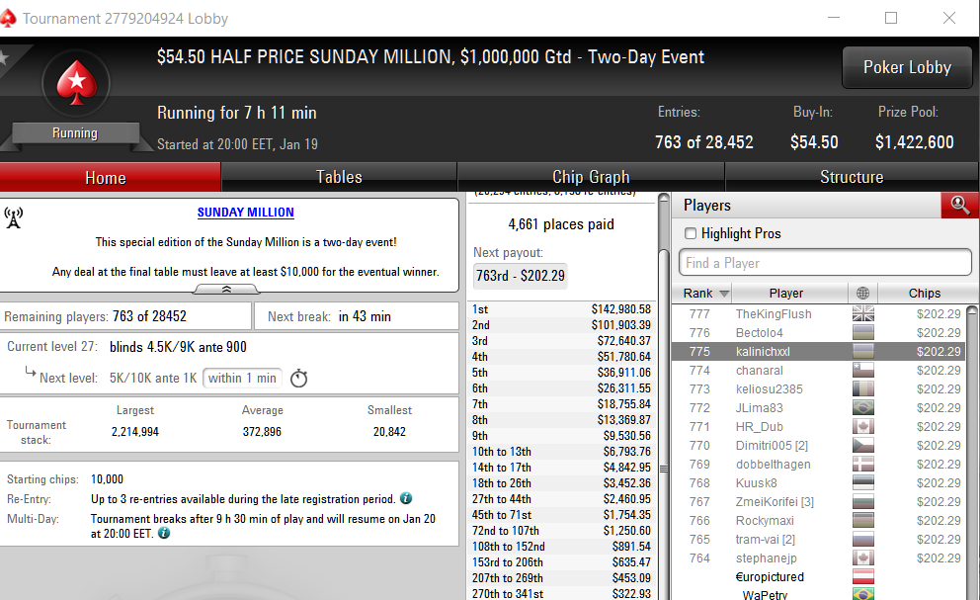Image resolution: width=980 pixels, height=600 pixels.
Task: Open the Re-Entry info icon
Action: click(406, 498)
